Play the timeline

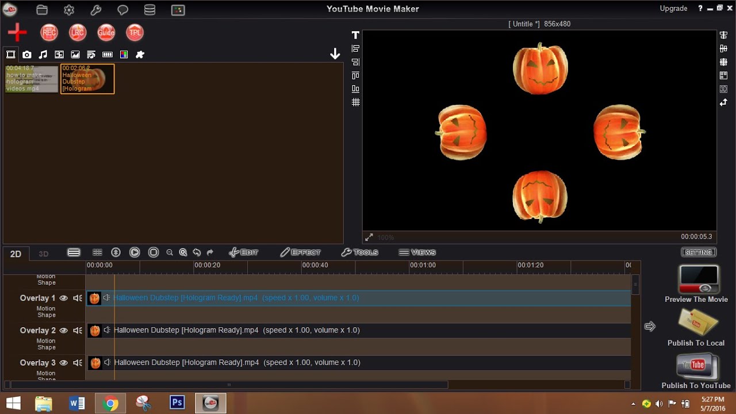point(135,252)
